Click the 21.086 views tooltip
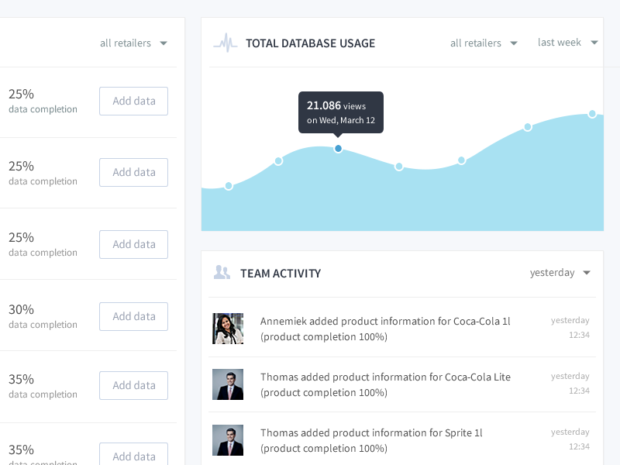The height and width of the screenshot is (465, 620). pyautogui.click(x=340, y=112)
